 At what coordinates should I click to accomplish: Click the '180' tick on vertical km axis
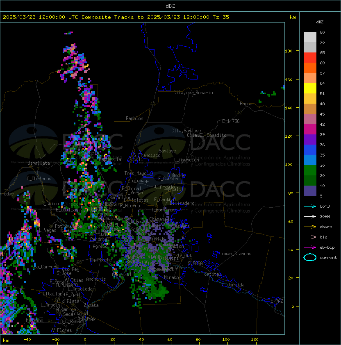tap(289, 51)
